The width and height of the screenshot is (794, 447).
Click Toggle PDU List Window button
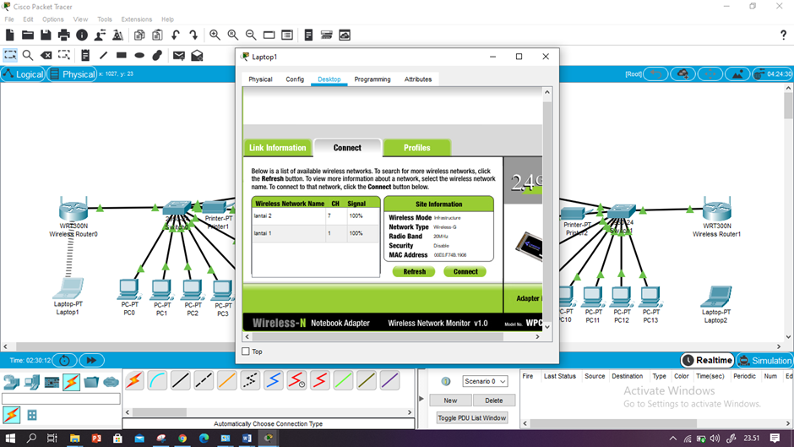(x=471, y=418)
